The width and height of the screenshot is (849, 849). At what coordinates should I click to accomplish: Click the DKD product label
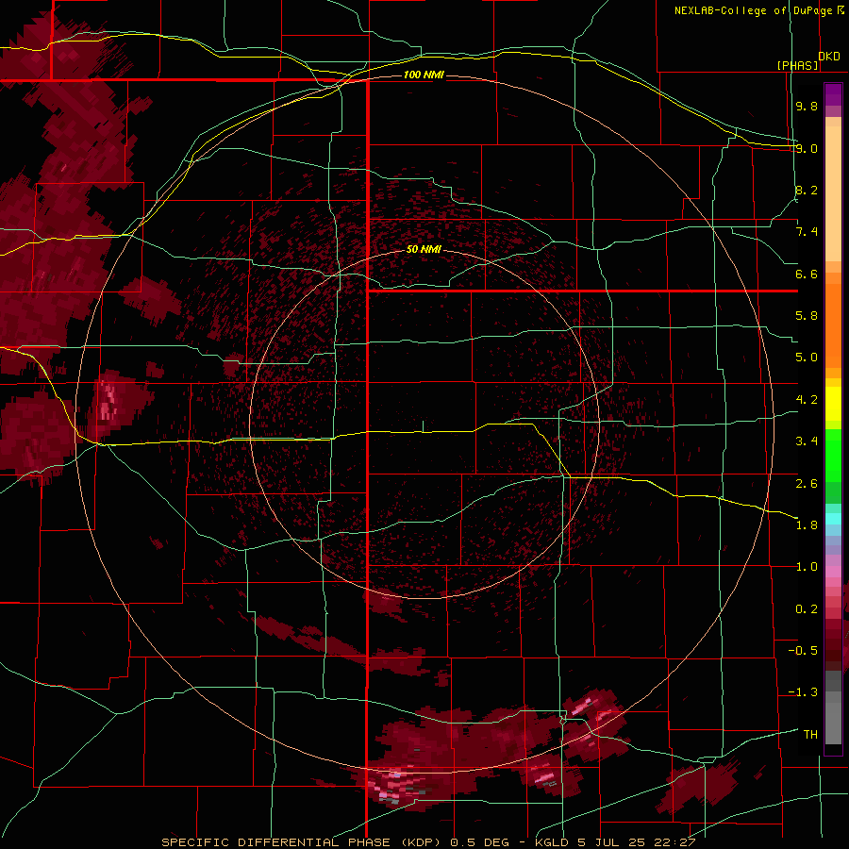[x=829, y=57]
